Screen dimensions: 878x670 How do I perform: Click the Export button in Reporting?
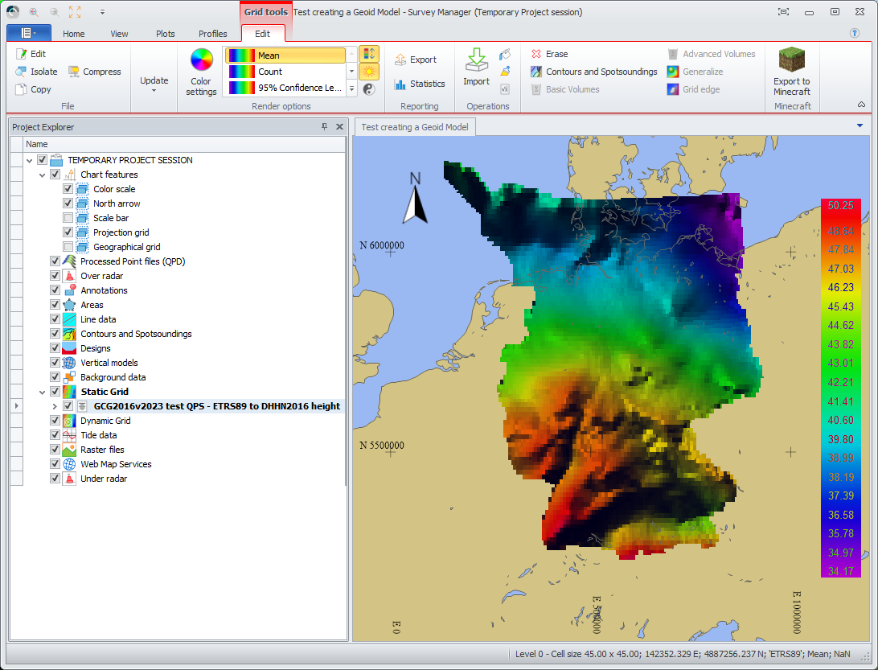pyautogui.click(x=415, y=60)
